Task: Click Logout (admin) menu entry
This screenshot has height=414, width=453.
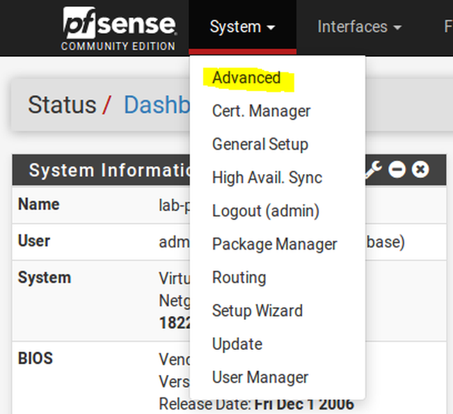Action: (x=266, y=211)
